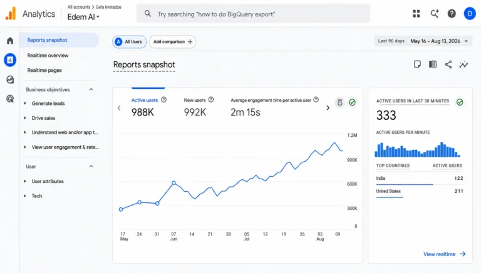Click the India country row

point(420,179)
